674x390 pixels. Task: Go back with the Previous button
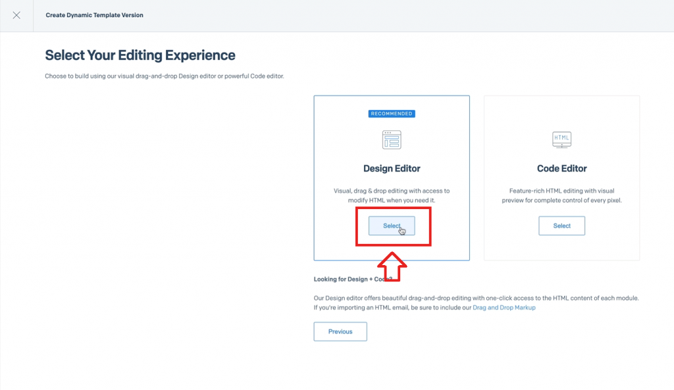tap(340, 331)
